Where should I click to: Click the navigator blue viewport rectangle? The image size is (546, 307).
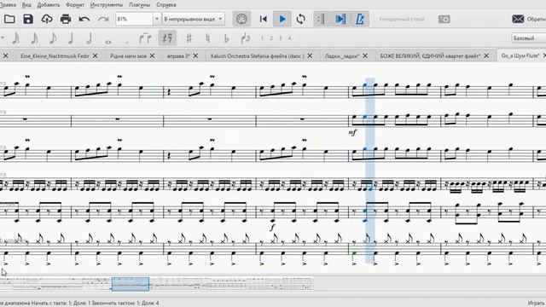click(131, 284)
